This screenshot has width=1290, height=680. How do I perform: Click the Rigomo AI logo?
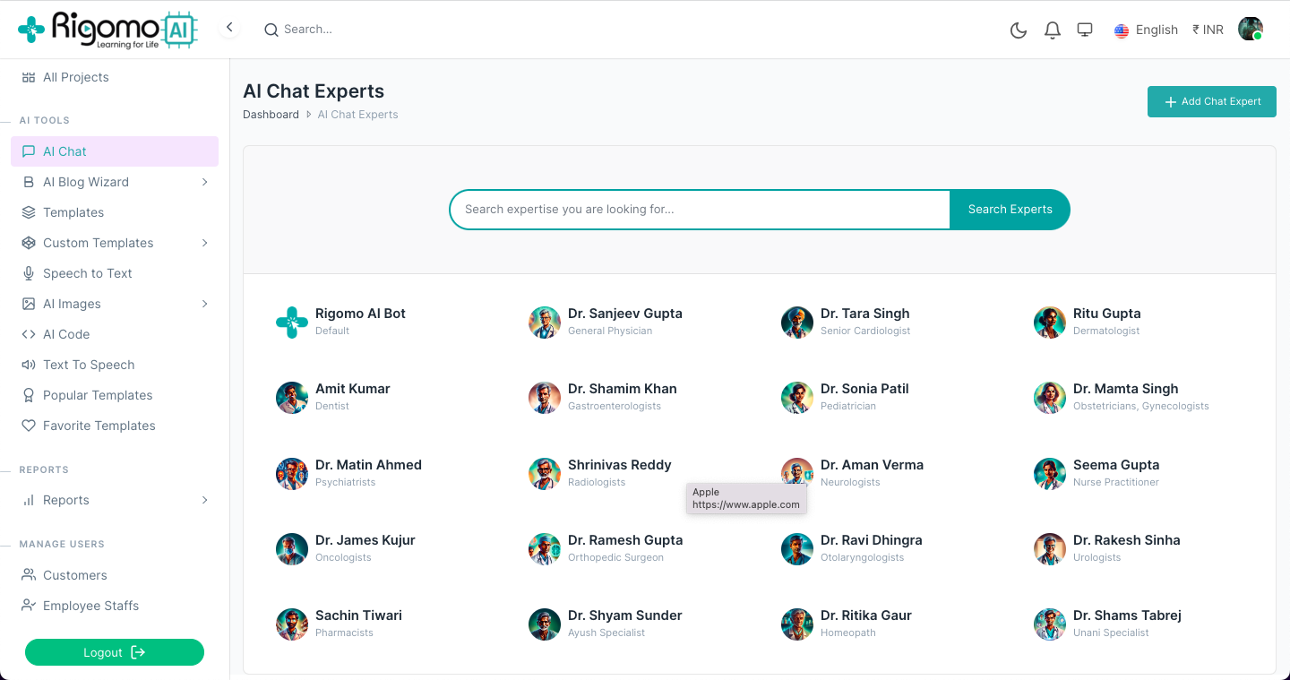point(107,30)
